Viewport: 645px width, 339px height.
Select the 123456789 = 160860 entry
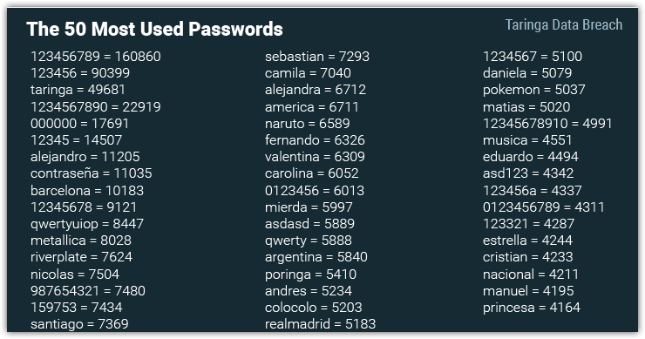click(x=95, y=57)
